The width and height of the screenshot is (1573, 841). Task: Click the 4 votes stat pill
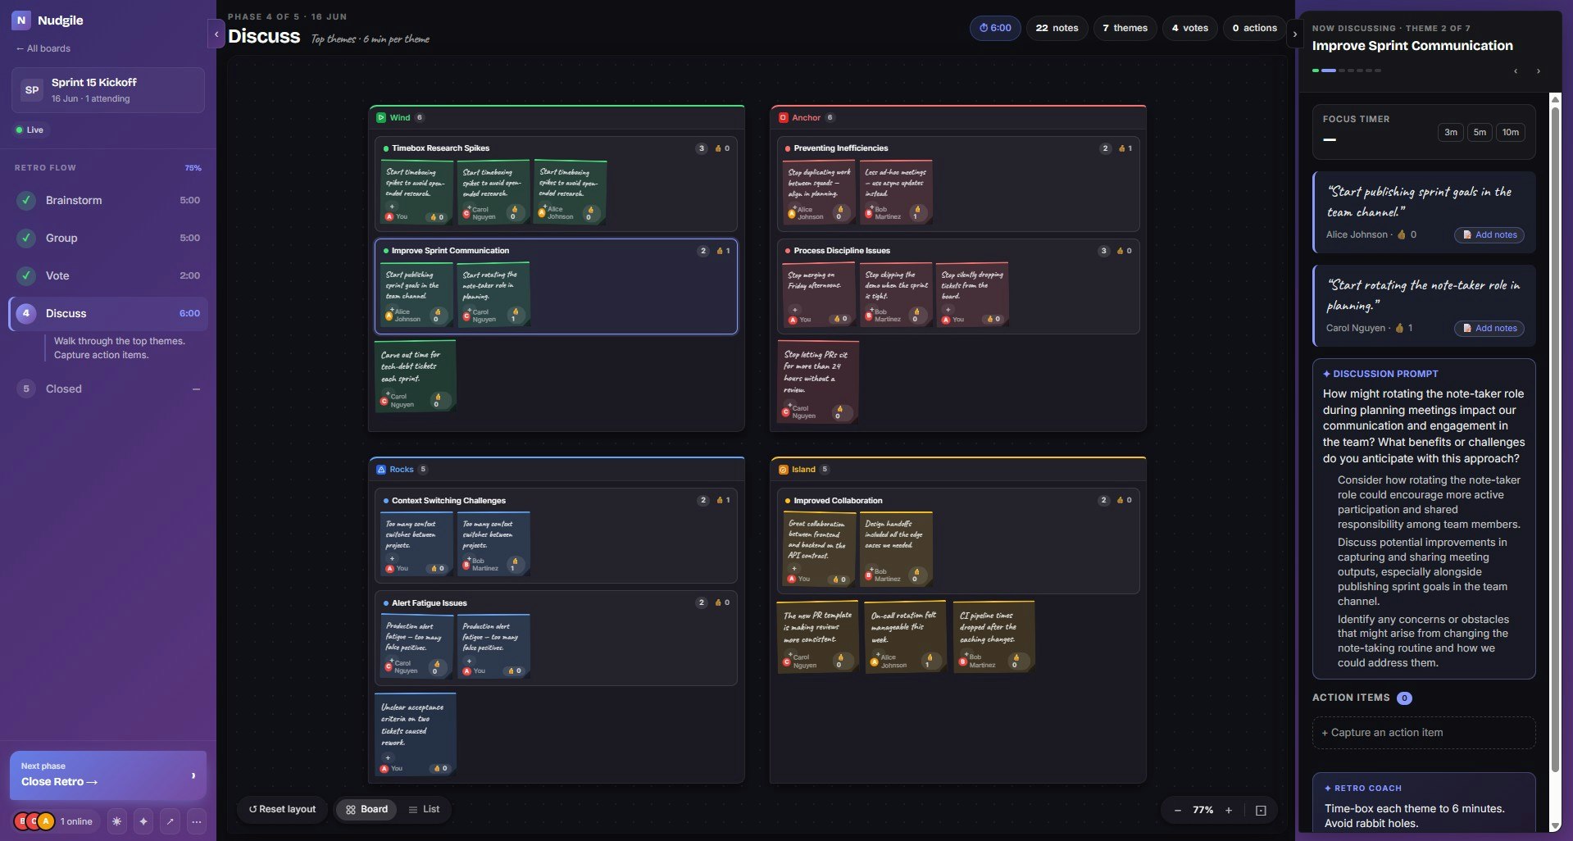(x=1189, y=28)
